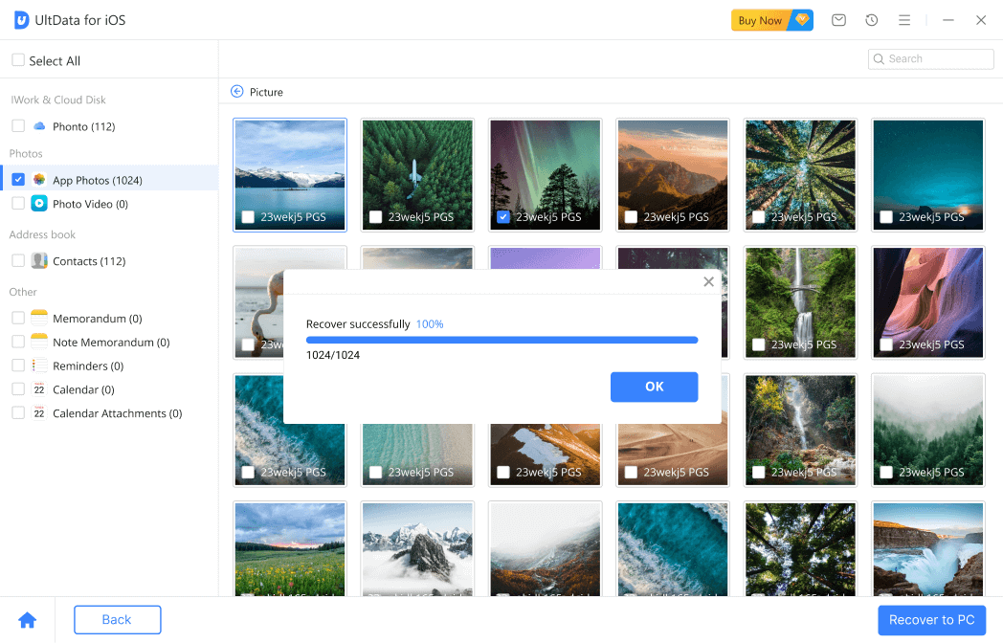Open the hamburger menu icon
Image resolution: width=1003 pixels, height=643 pixels.
point(904,20)
